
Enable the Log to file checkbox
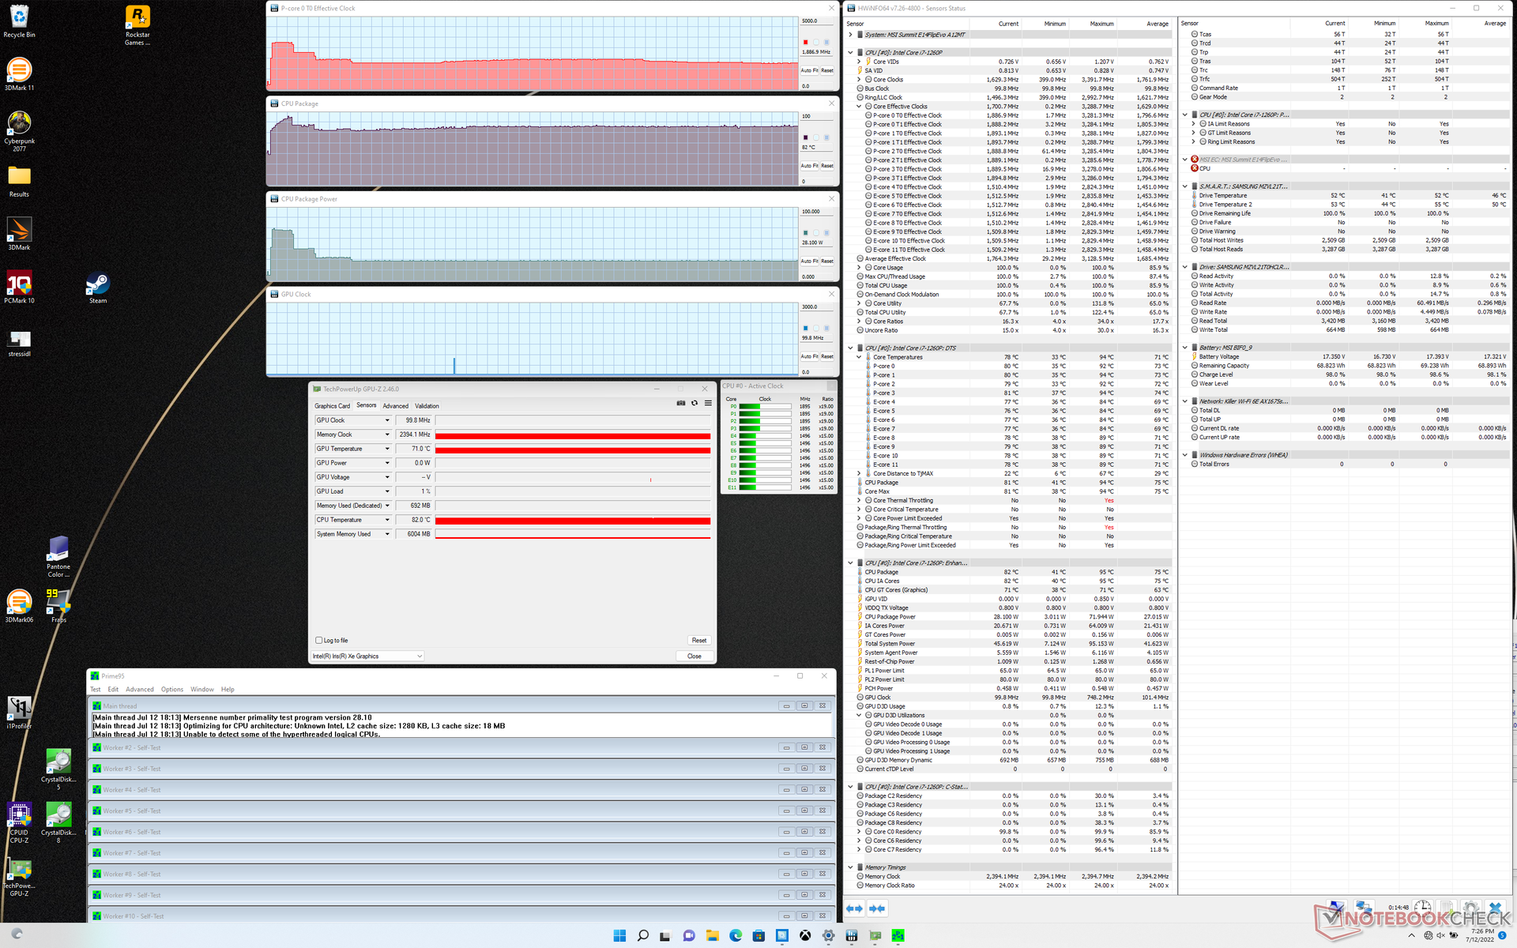point(319,641)
